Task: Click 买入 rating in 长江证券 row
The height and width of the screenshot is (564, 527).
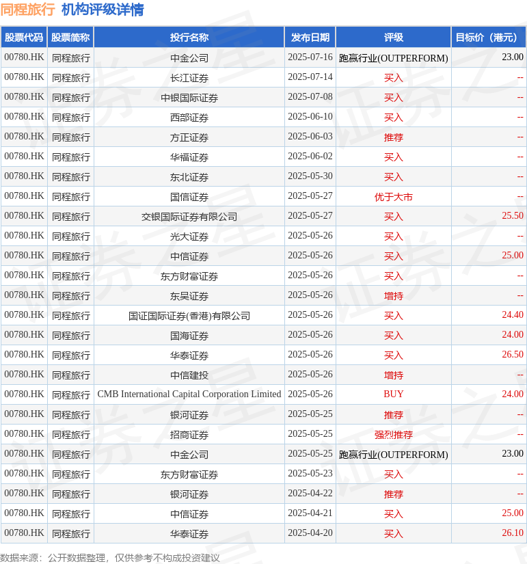Action: click(x=394, y=78)
